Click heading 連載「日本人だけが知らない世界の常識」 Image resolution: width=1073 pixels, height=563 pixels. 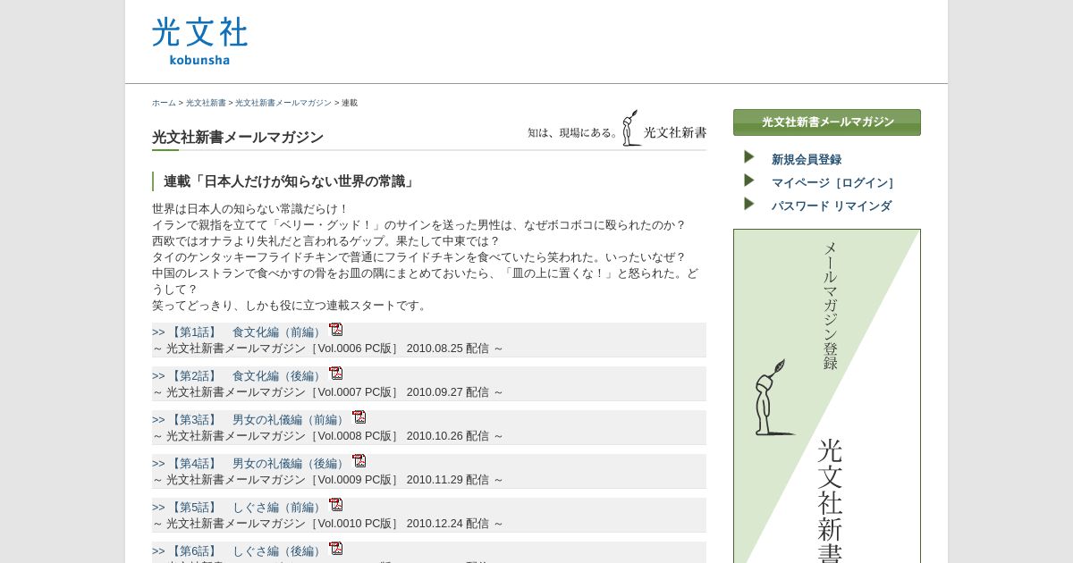291,181
